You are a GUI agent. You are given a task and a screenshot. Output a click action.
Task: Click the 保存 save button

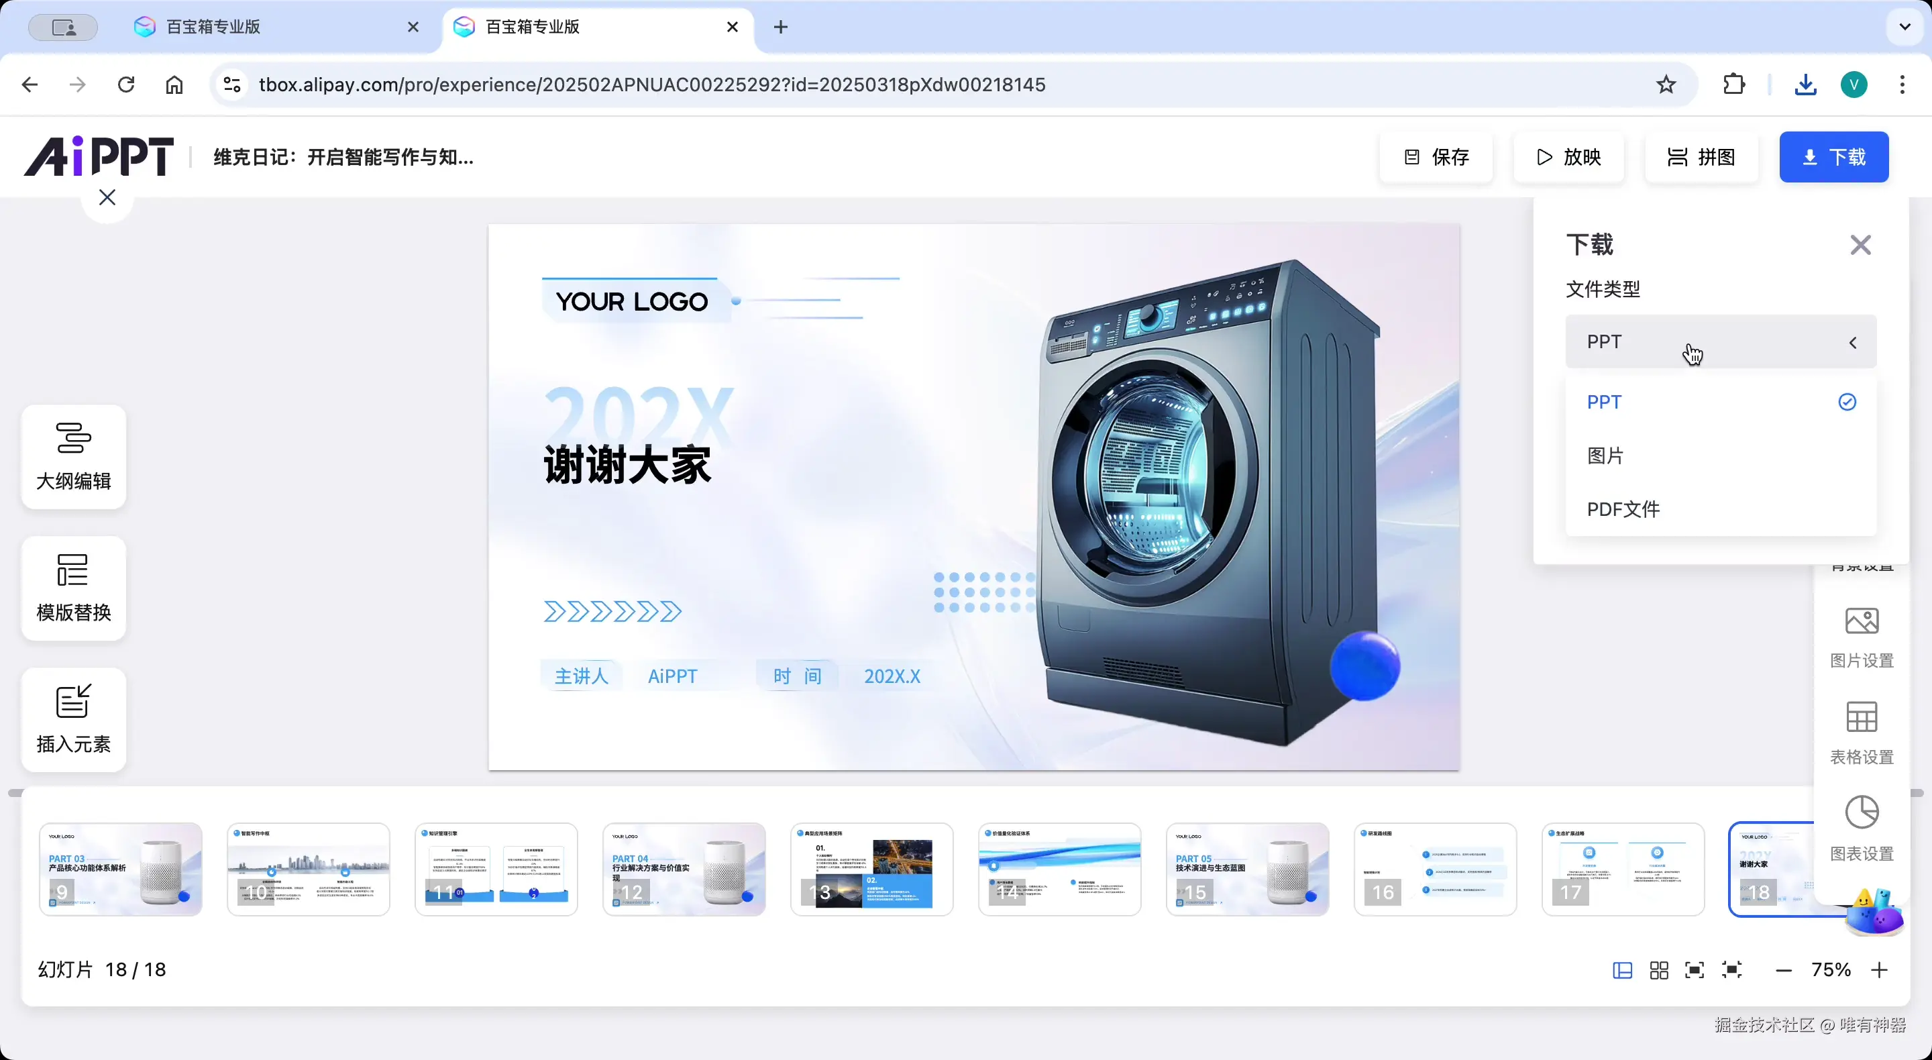[1436, 157]
